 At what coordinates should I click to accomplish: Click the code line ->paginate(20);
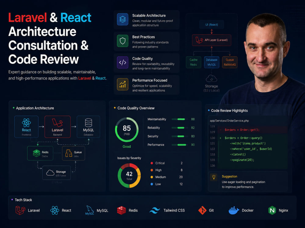click(x=242, y=160)
